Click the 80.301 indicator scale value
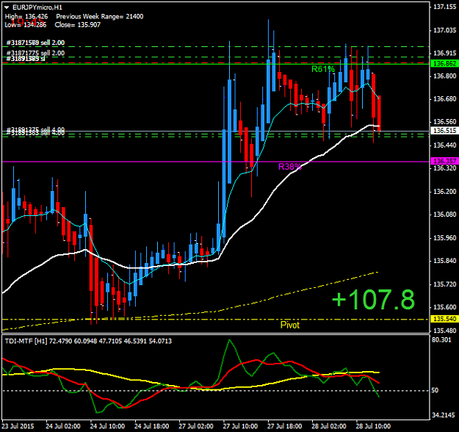The image size is (459, 432). [x=441, y=339]
